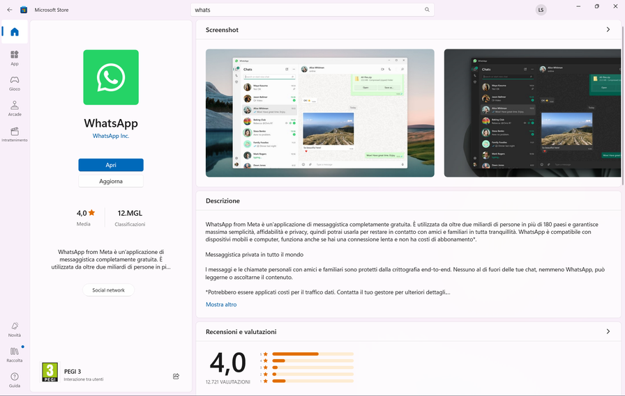The height and width of the screenshot is (396, 625).
Task: Expand the Screenshot section chevron
Action: tap(608, 30)
